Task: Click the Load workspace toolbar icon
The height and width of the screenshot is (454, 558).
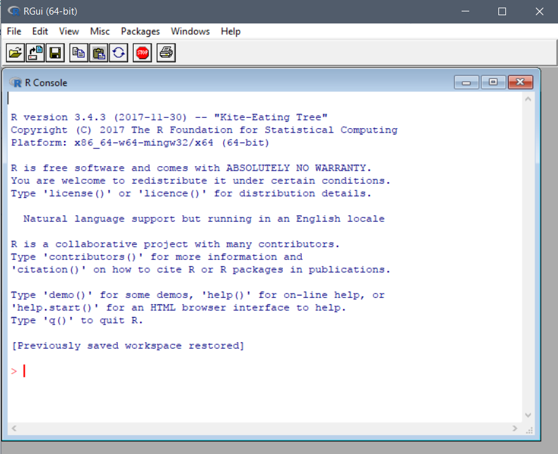Action: tap(36, 53)
